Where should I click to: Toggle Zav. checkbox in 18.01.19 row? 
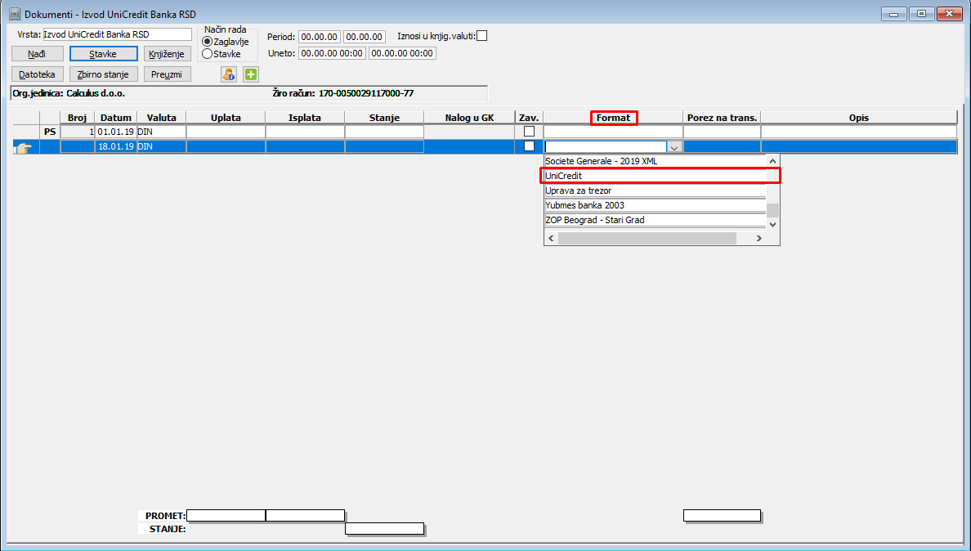(529, 146)
